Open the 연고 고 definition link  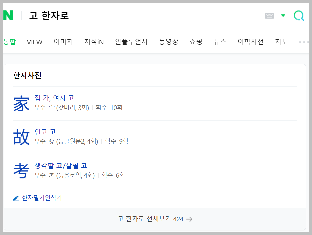(x=45, y=132)
